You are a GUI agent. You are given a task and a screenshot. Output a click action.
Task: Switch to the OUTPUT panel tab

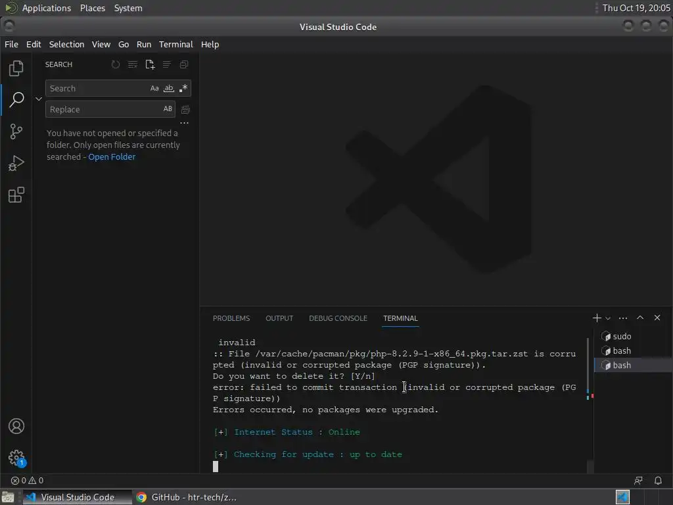pyautogui.click(x=279, y=318)
